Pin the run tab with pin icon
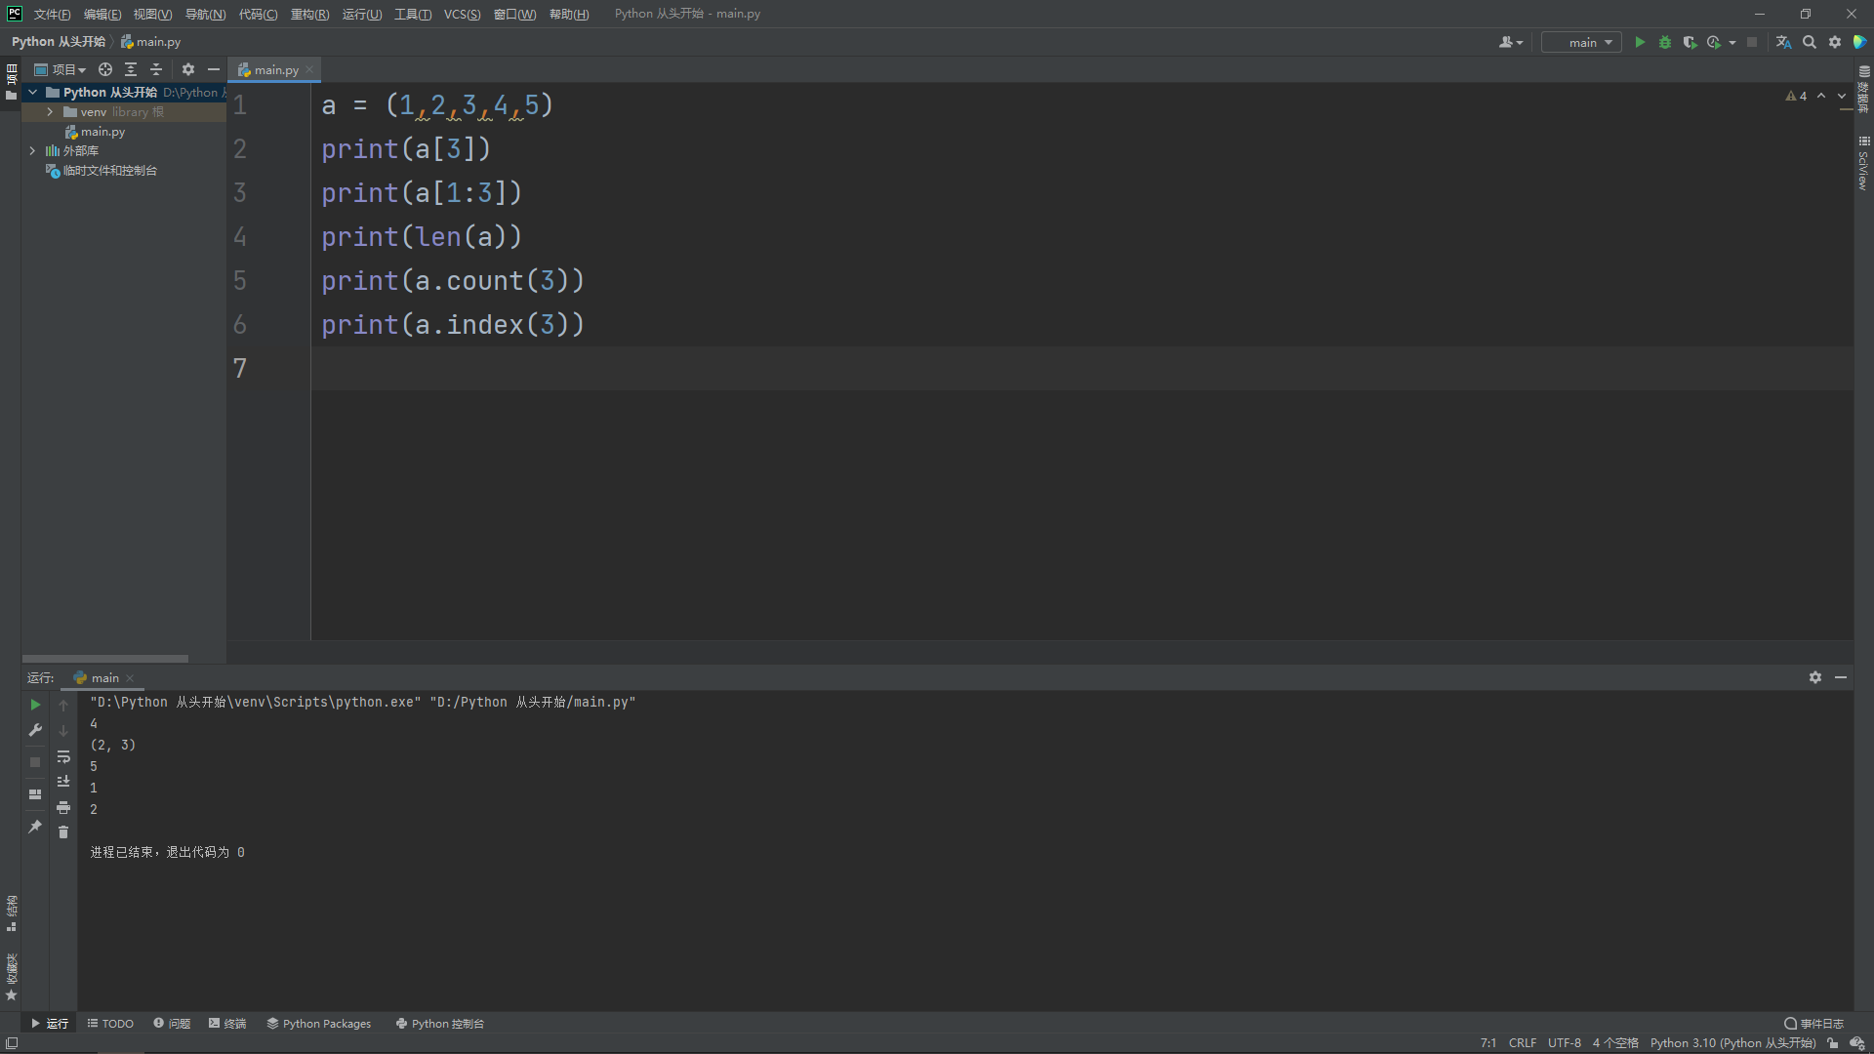This screenshot has width=1874, height=1054. (35, 827)
